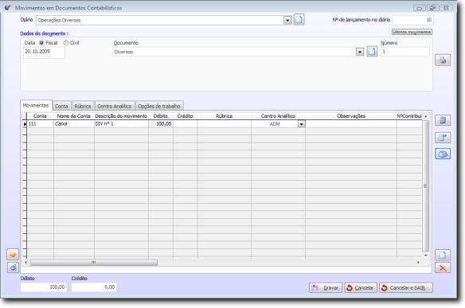Click the printer icon button
This screenshot has height=308, width=465.
(443, 60)
